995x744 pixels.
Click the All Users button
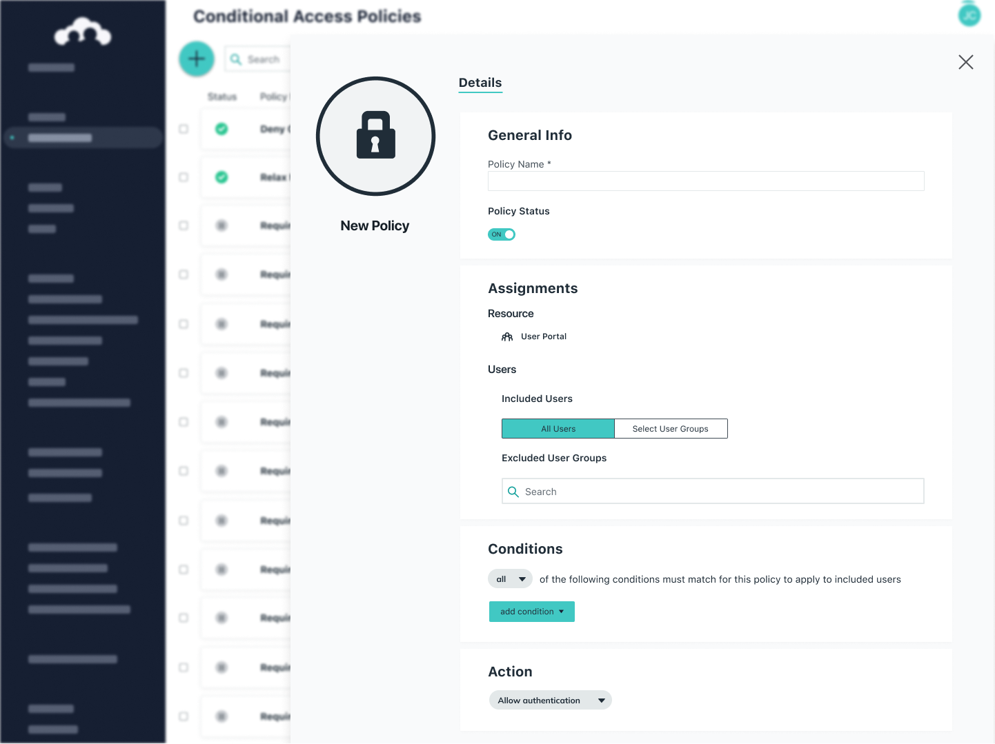click(558, 428)
